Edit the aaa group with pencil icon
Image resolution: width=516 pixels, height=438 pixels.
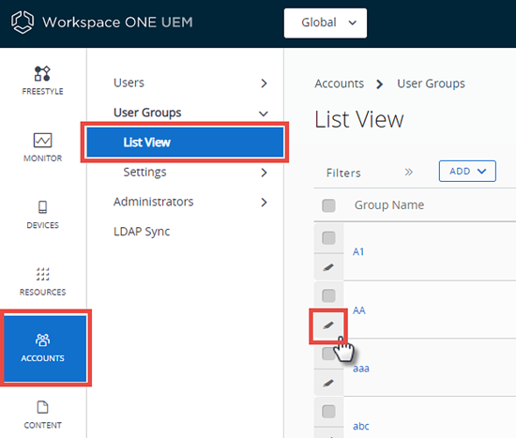[328, 383]
